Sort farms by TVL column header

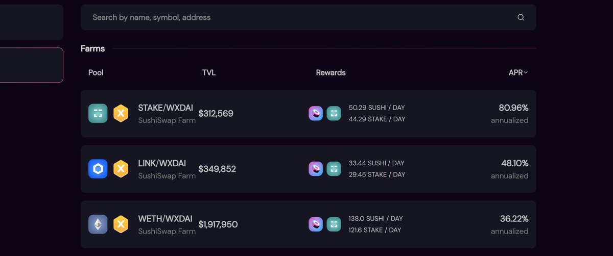[209, 72]
